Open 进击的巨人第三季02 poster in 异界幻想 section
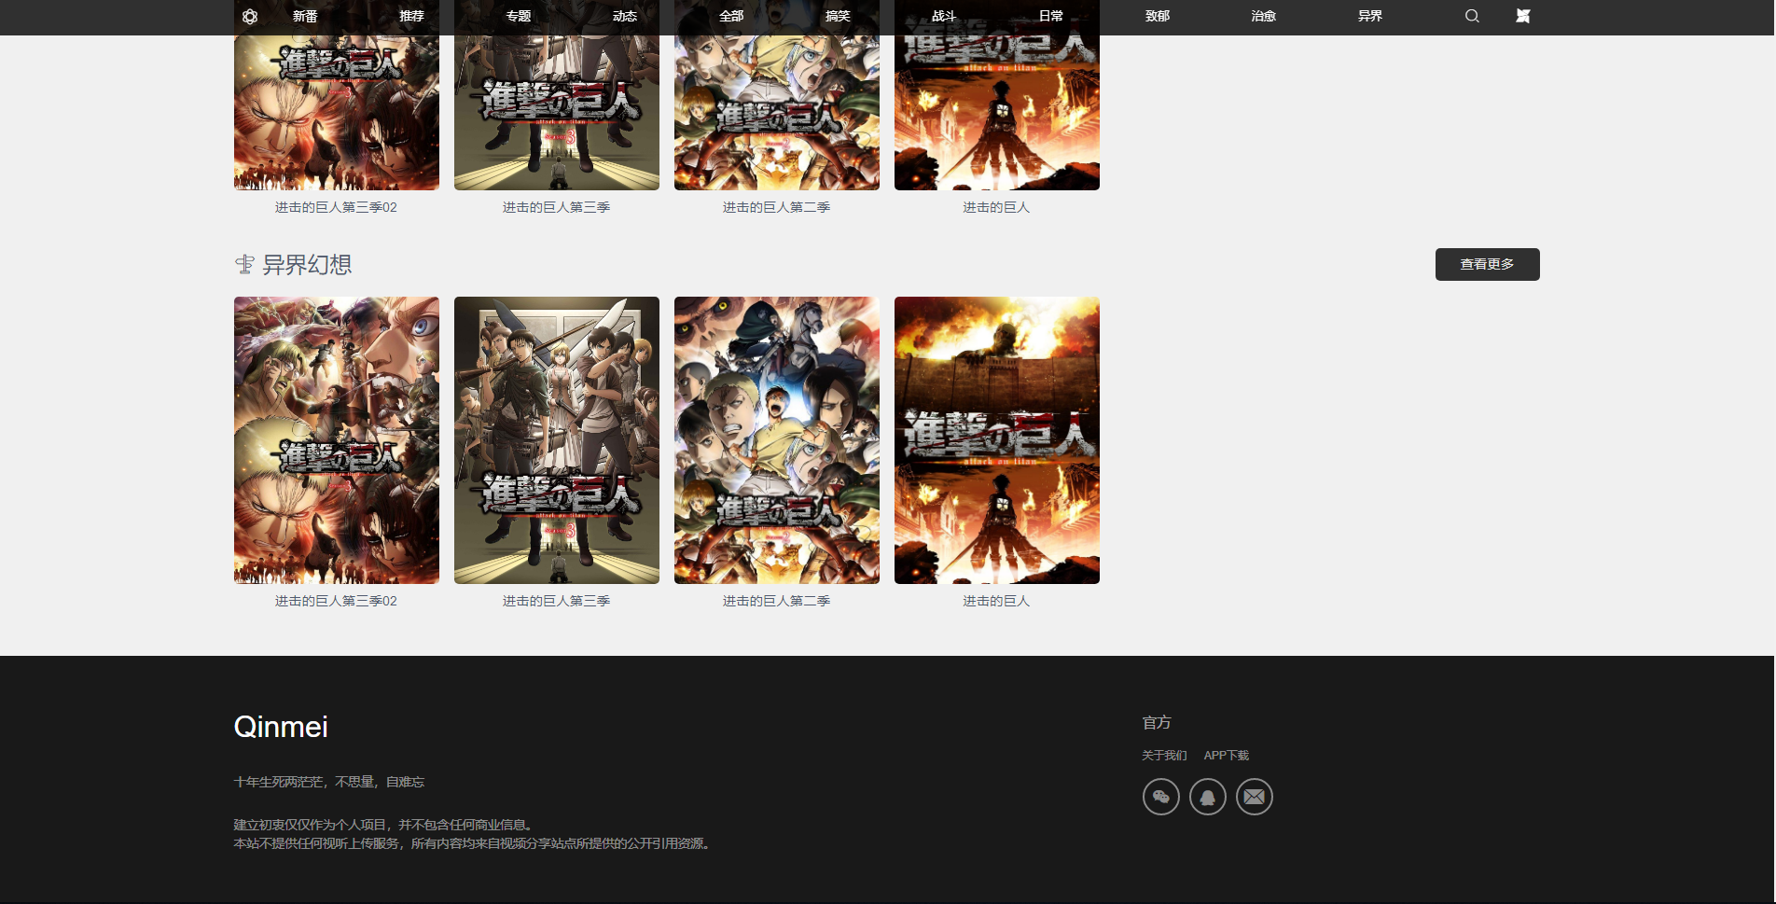Viewport: 1776px width, 904px height. (x=337, y=440)
